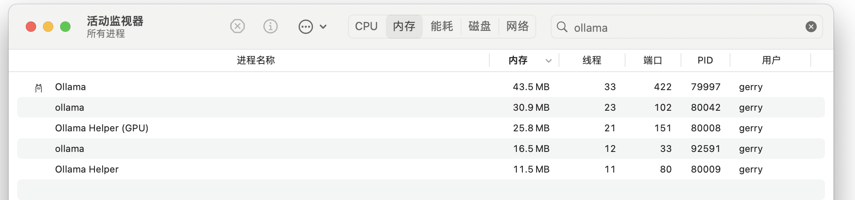The height and width of the screenshot is (200, 855).
Task: Open the 磁盘 tab
Action: coord(479,27)
